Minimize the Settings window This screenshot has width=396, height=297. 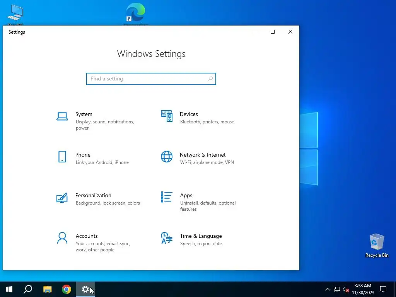(x=255, y=32)
